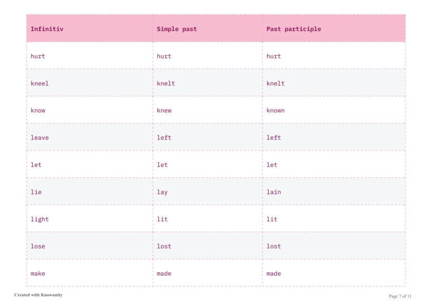Click 'hurt' in the Infinitiv column
Screen dimensions: 426x302
tap(38, 56)
